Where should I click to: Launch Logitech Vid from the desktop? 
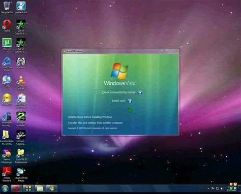(x=21, y=7)
